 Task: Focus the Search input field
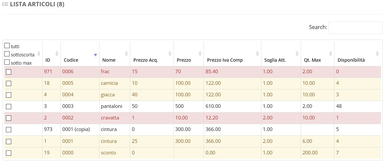[x=355, y=28]
